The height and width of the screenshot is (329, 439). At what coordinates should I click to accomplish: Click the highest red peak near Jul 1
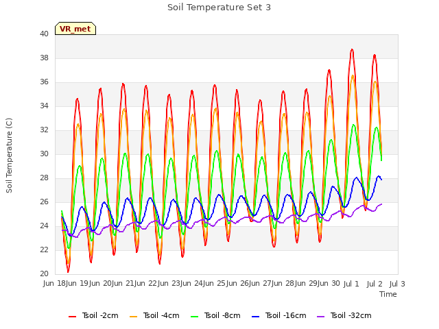tap(352, 50)
